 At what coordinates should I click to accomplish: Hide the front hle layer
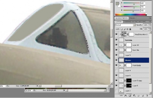click(x=116, y=50)
